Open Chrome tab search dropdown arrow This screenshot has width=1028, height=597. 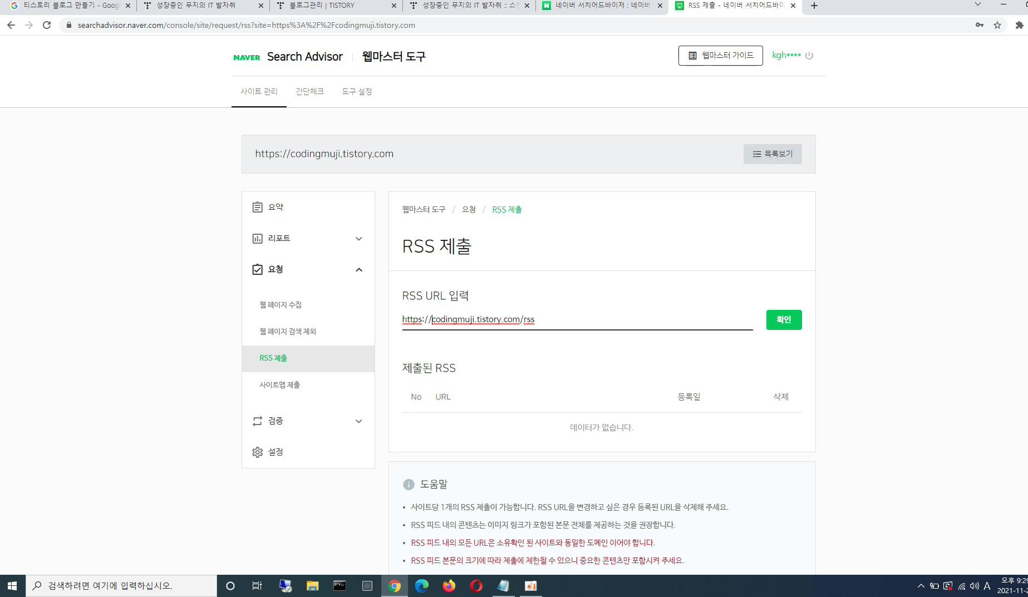point(978,4)
